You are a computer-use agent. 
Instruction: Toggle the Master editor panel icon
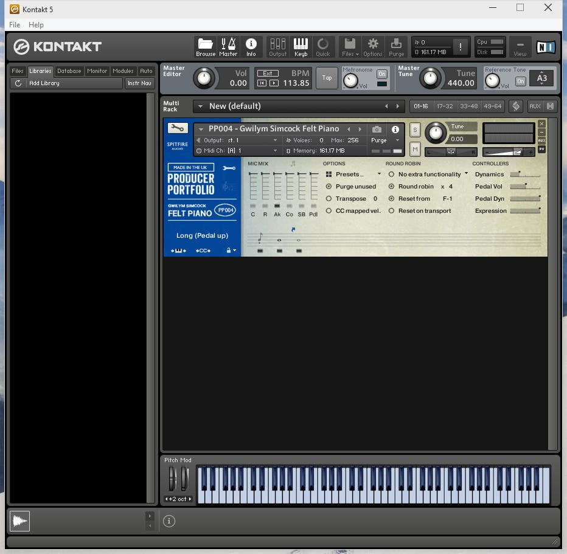[228, 47]
